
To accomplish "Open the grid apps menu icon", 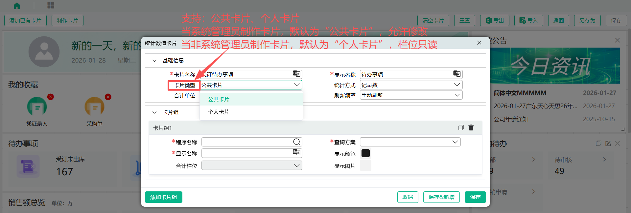I will 51,5.
